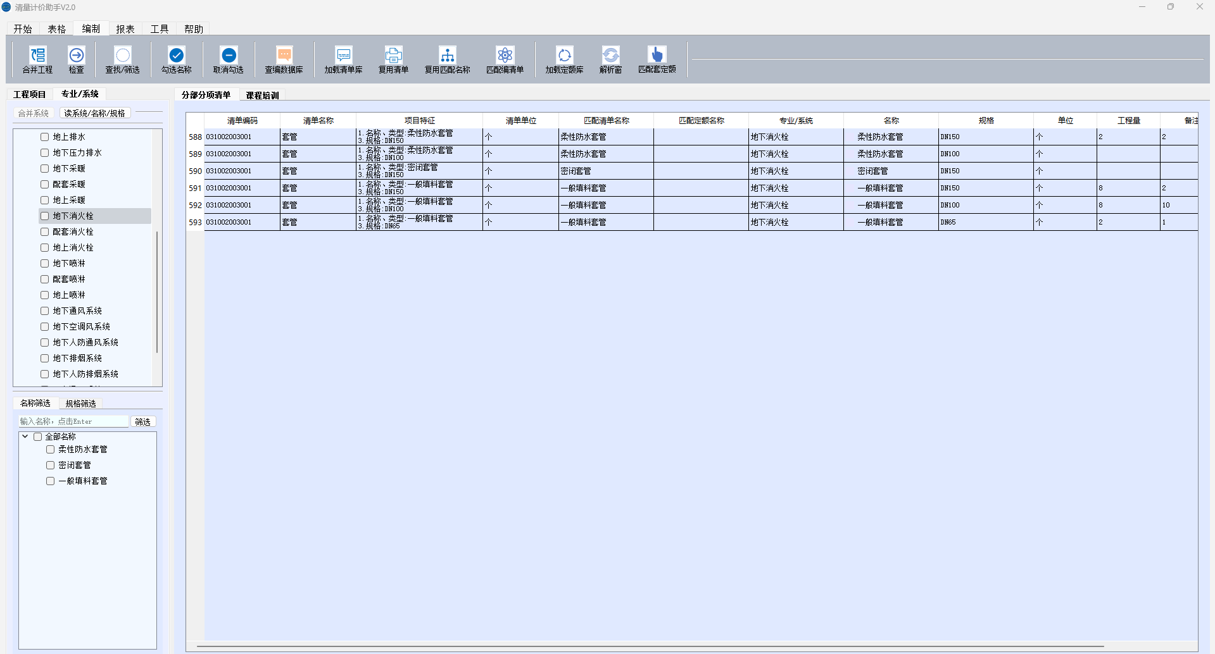Screen dimensions: 1215x654
Task: Tick the 全部名称 checkbox
Action: pos(38,436)
